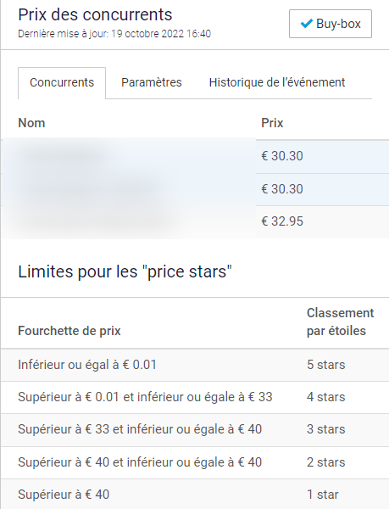Open the Paramètres tab
The height and width of the screenshot is (509, 389).
(152, 82)
